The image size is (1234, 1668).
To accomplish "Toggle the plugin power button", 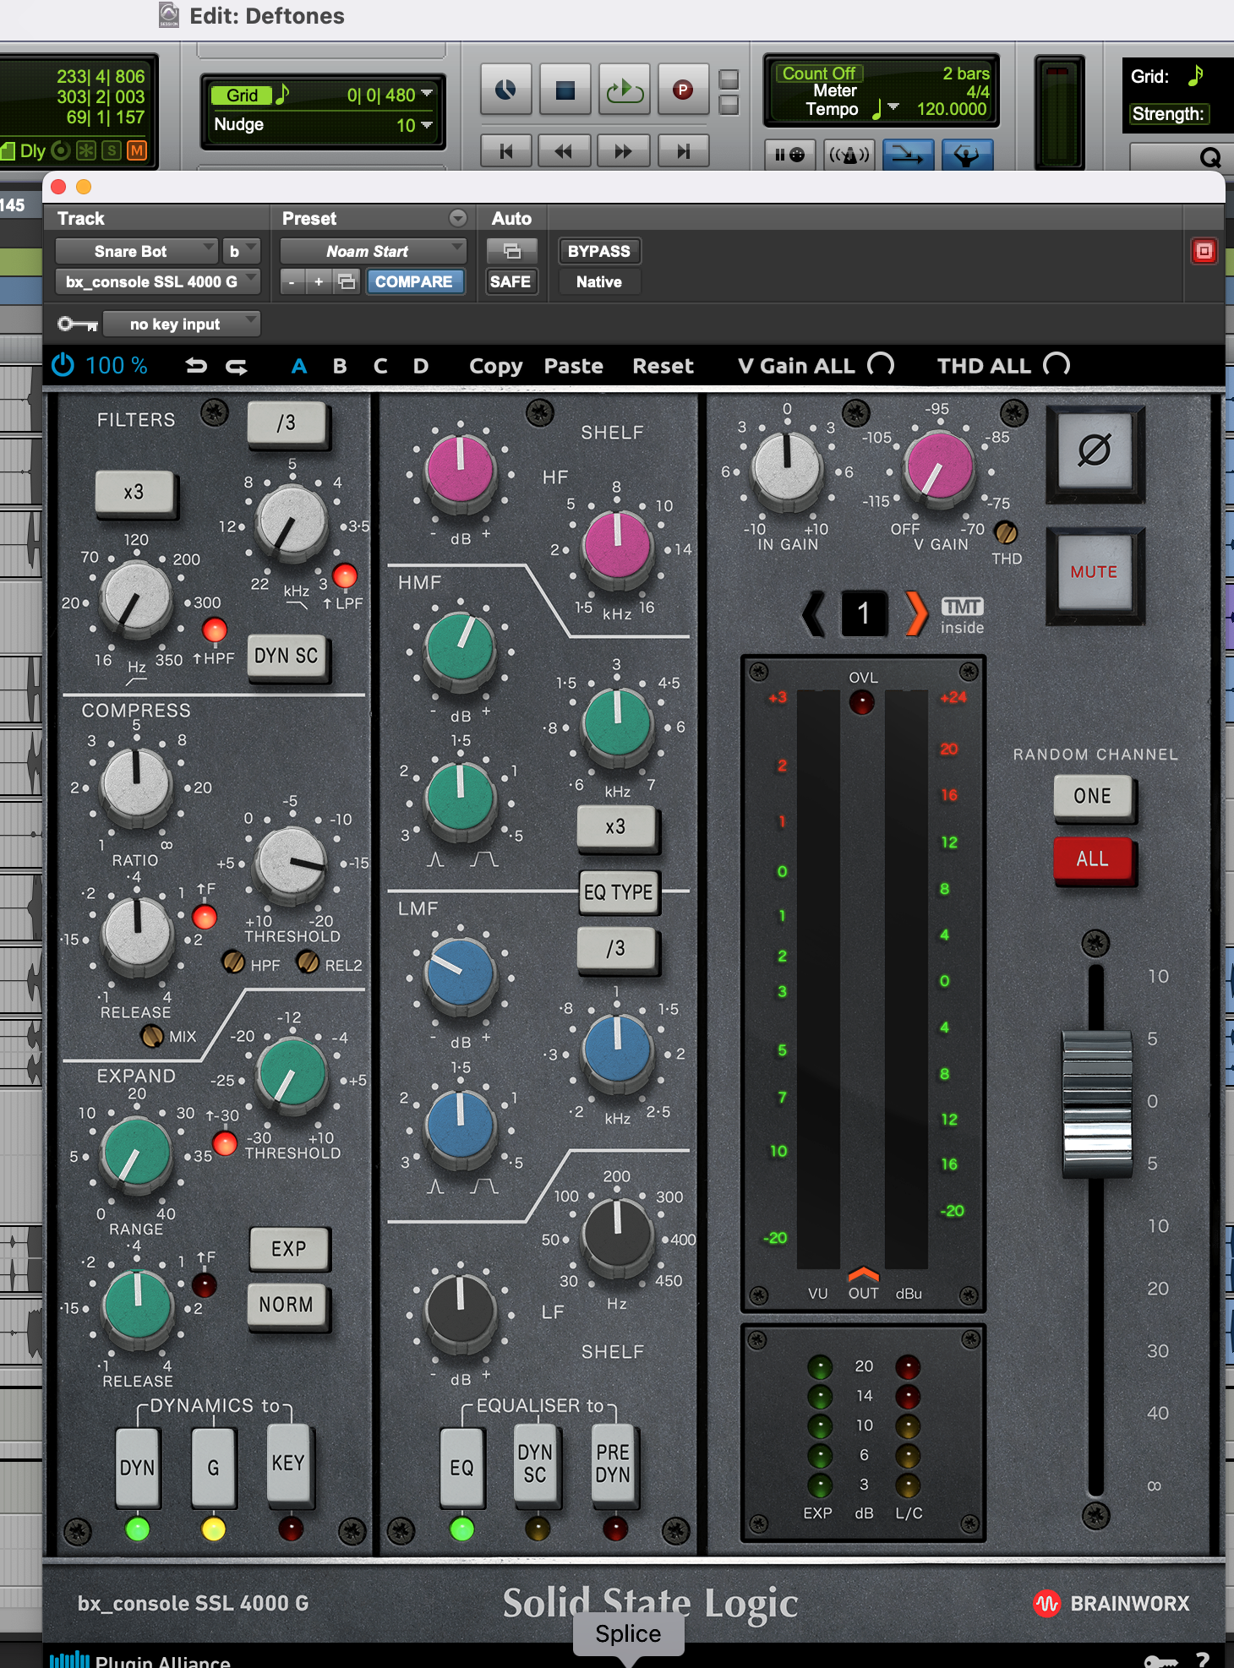I will click(x=63, y=365).
